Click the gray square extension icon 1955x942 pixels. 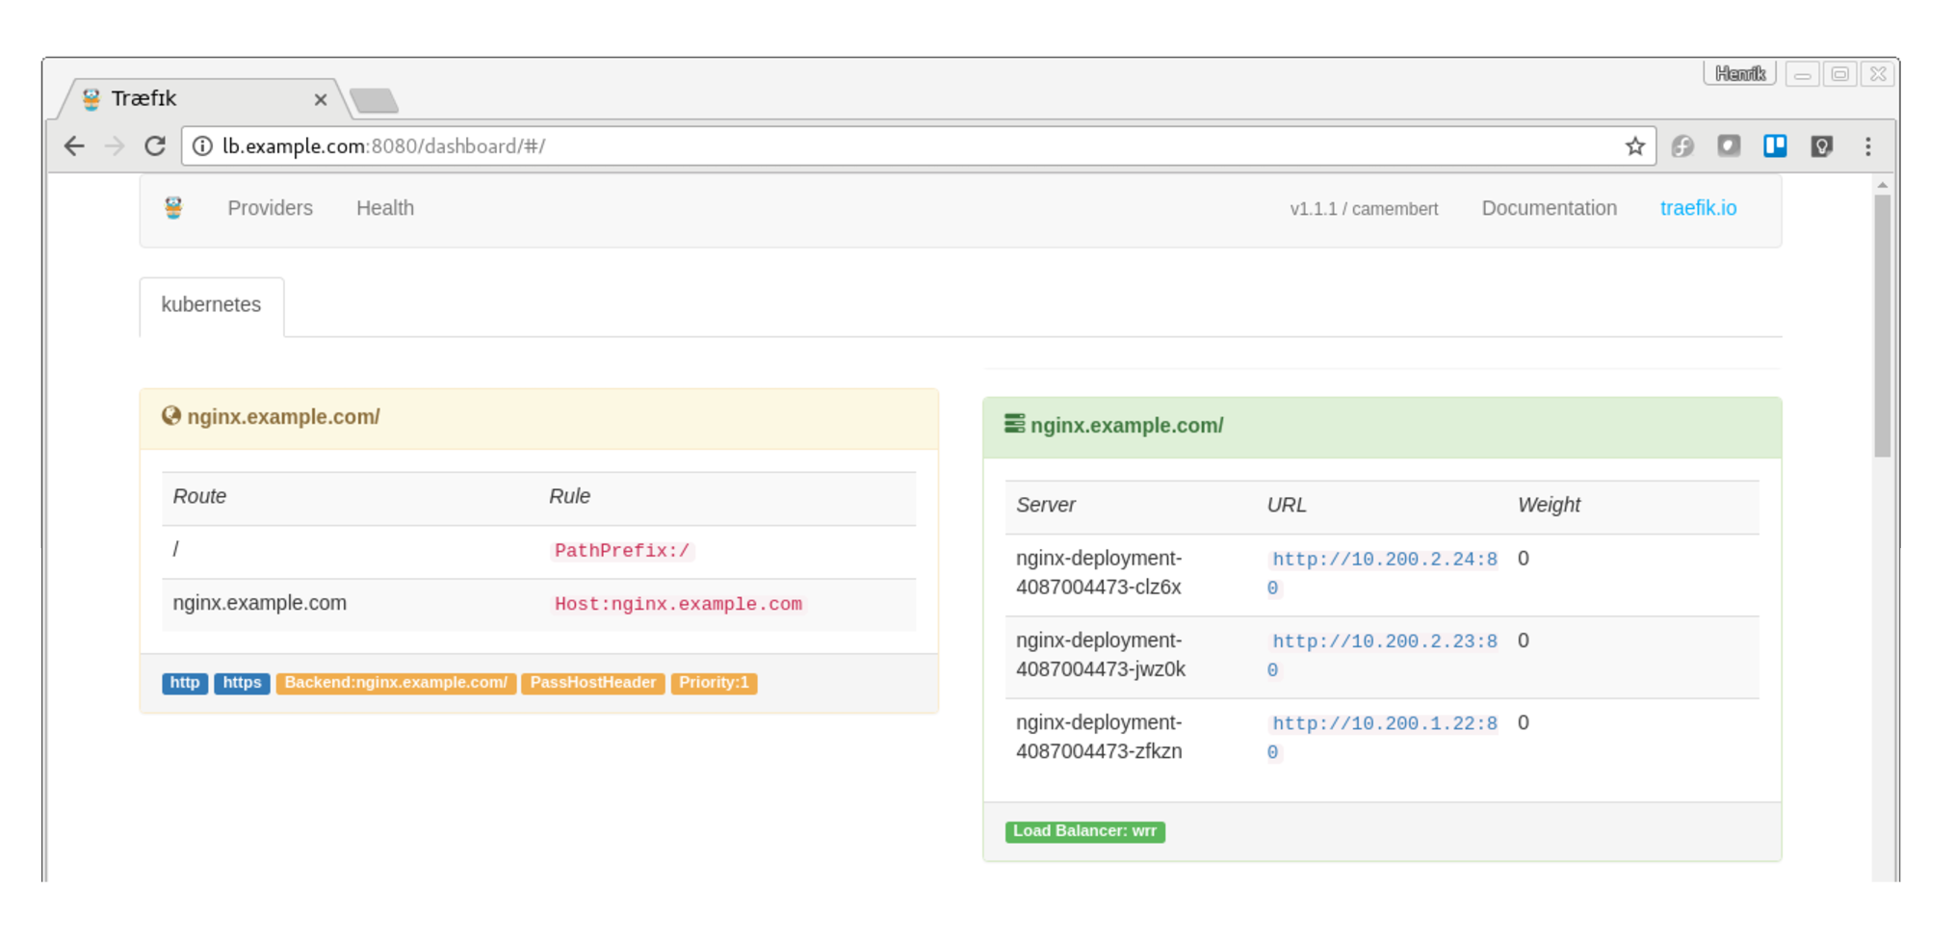pyautogui.click(x=1729, y=145)
